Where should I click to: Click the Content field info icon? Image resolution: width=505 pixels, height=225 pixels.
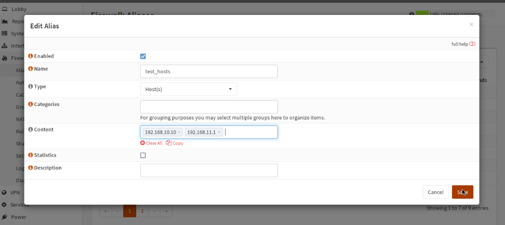coord(30,129)
